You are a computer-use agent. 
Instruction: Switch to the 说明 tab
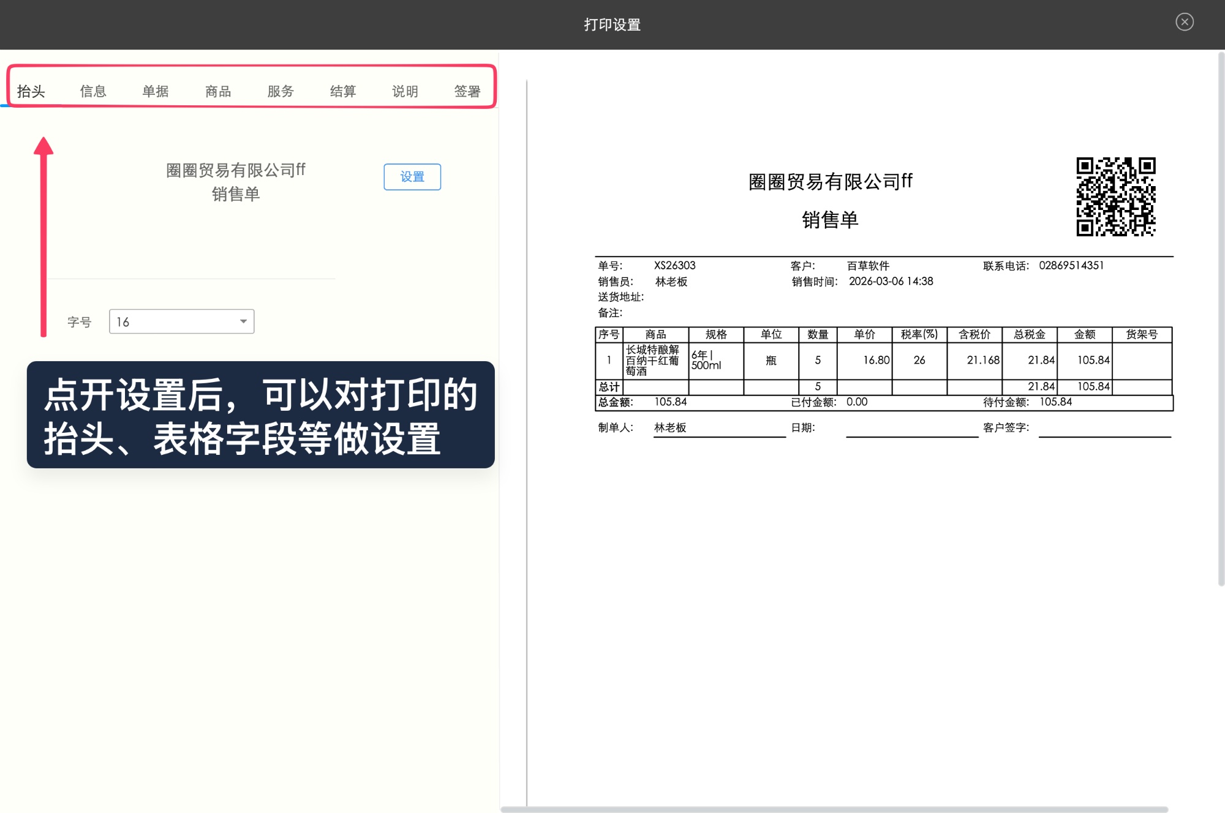405,91
